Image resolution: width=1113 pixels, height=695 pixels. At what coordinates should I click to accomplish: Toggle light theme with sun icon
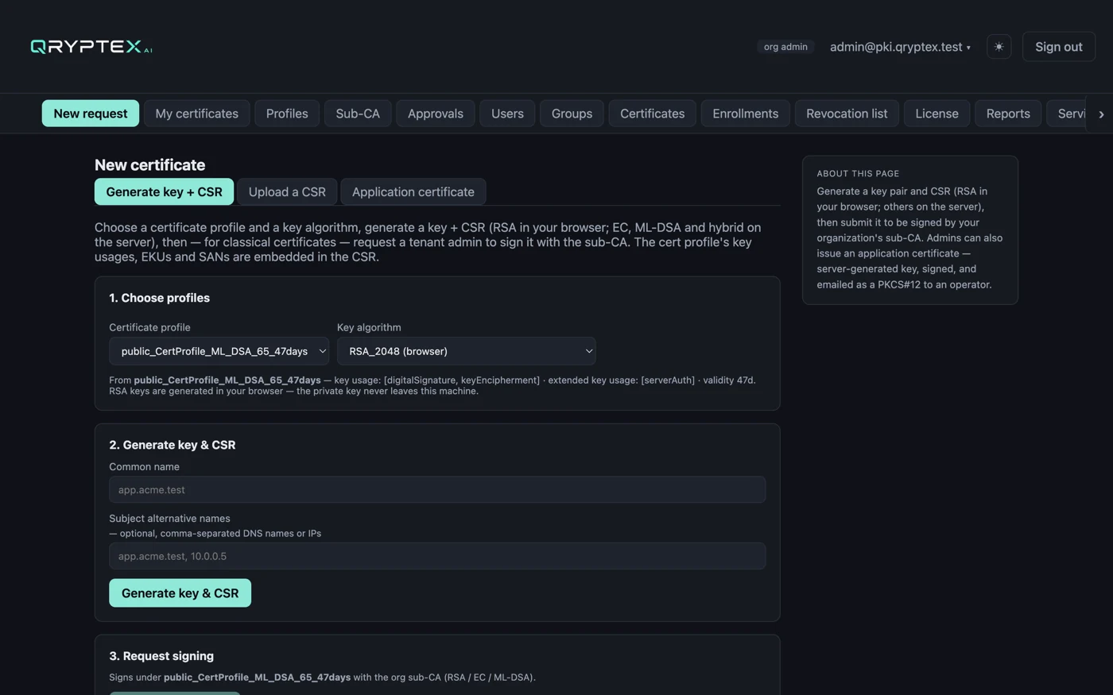999,47
